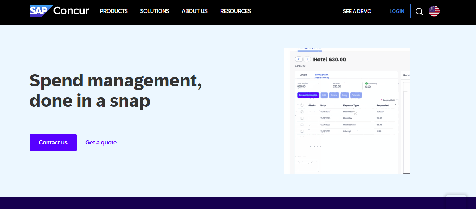476x209 pixels.
Task: Open the SOLUTIONS menu
Action: 155,11
